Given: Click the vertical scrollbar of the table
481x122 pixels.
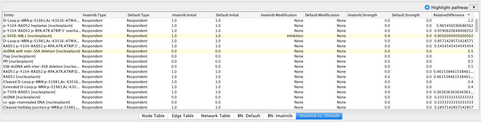Looking at the screenshot, I should click(476, 64).
